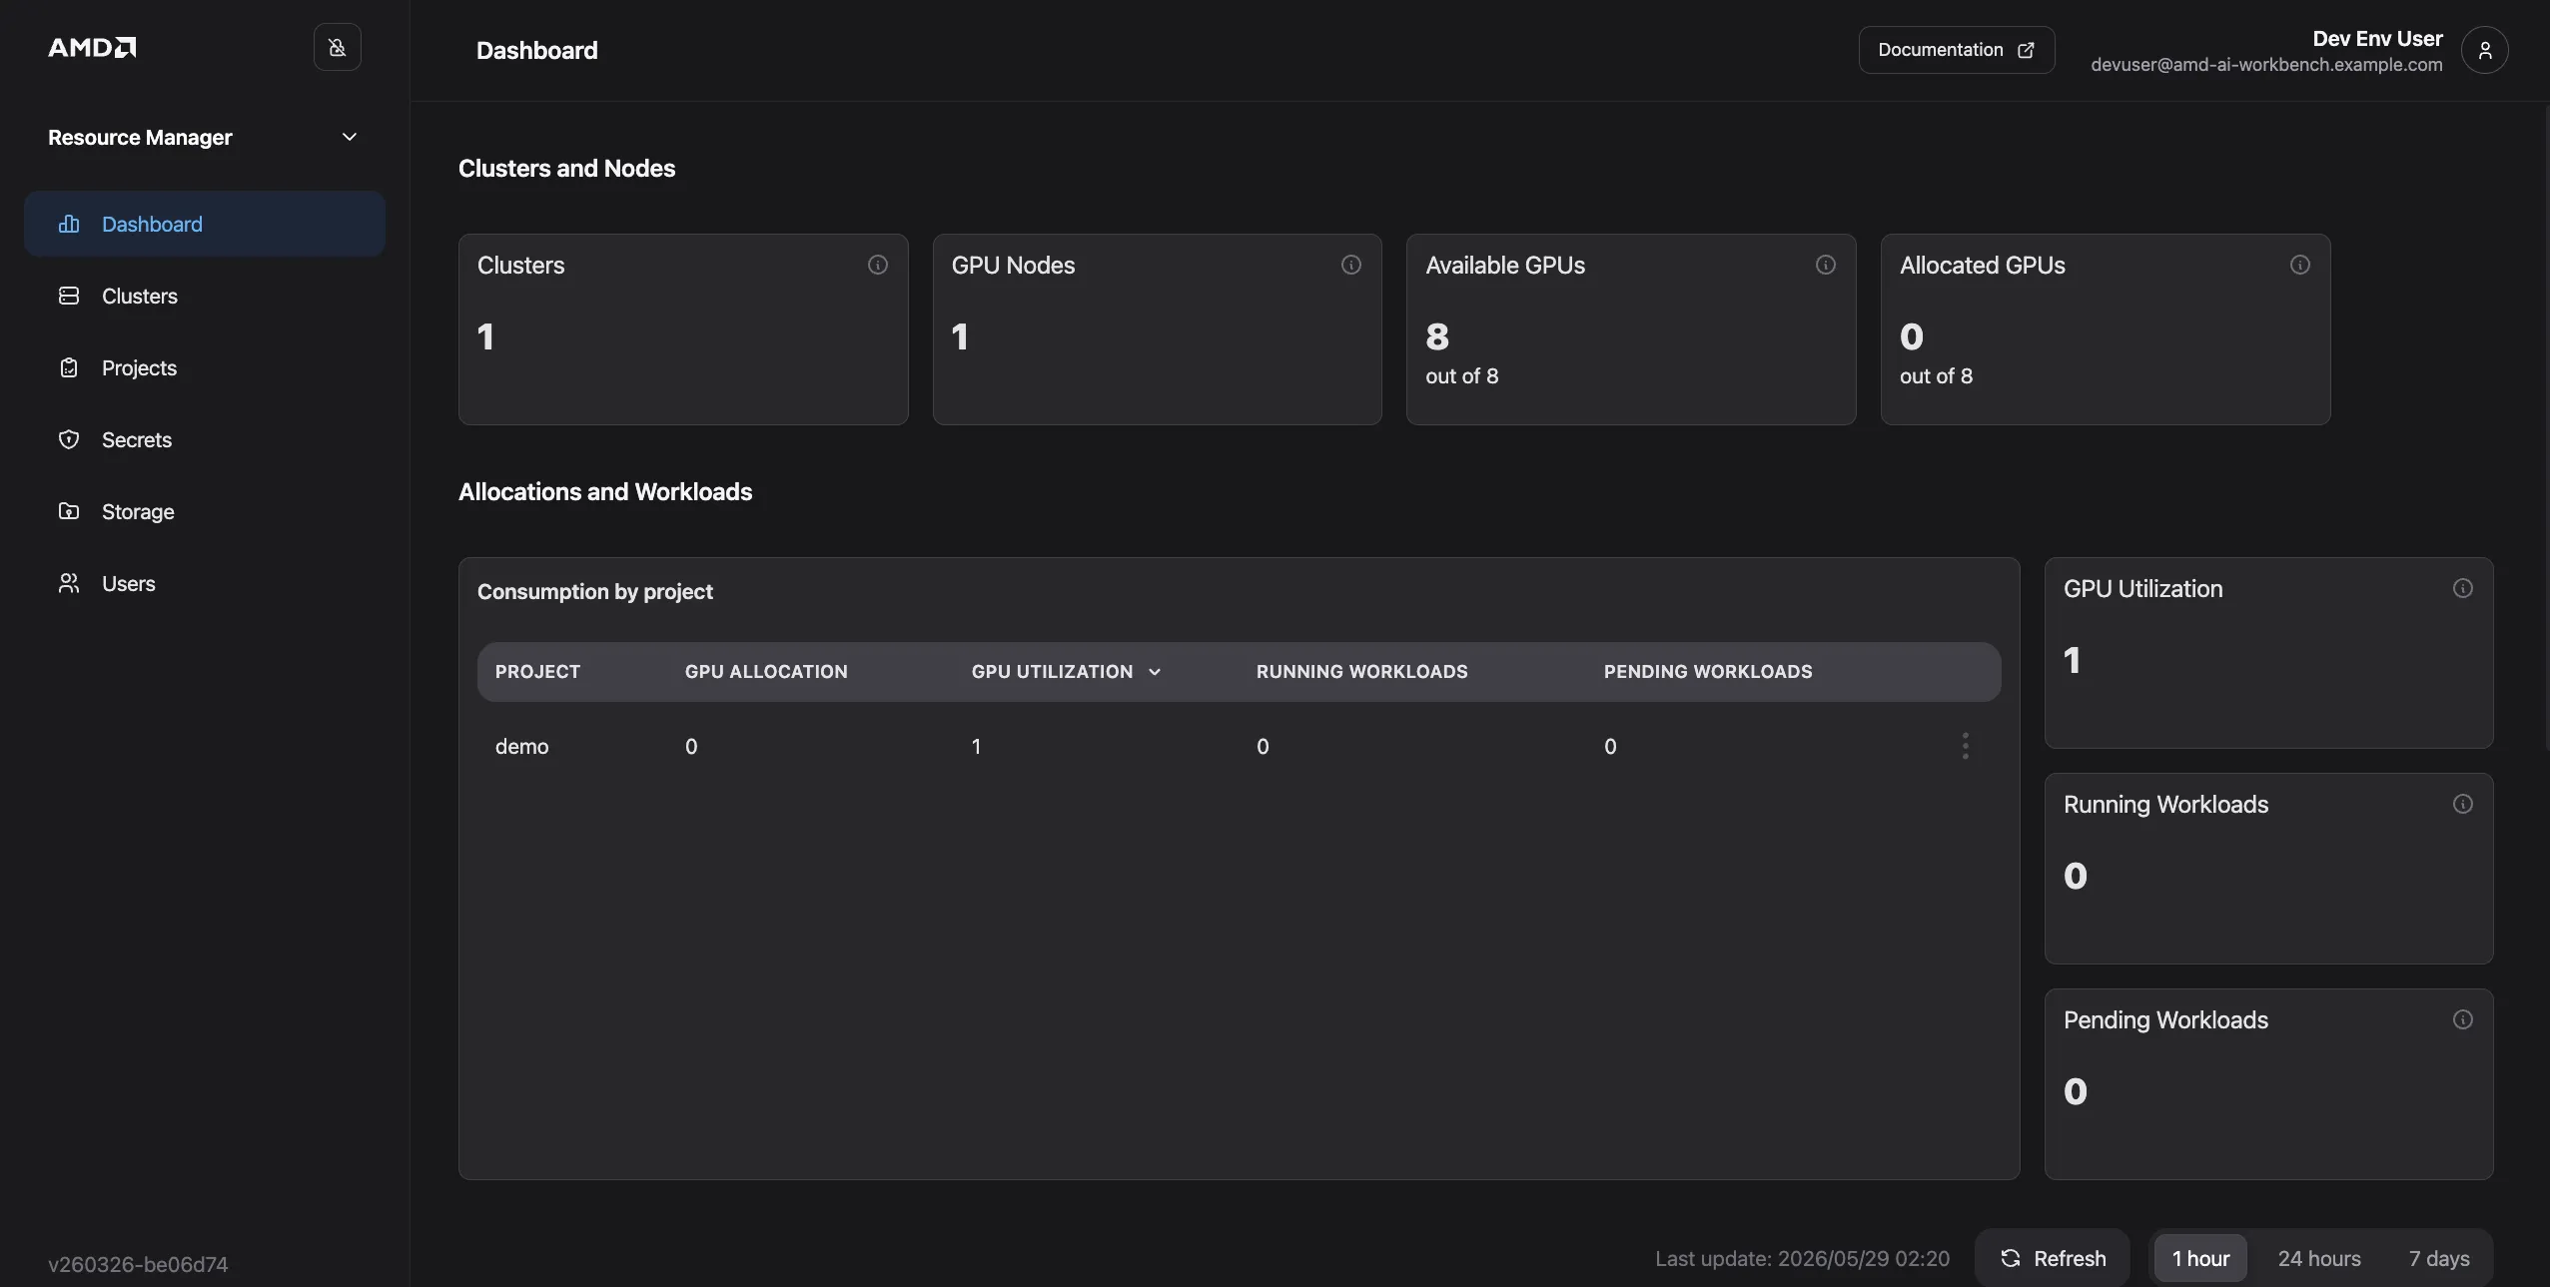Open Users page from sidebar
This screenshot has width=2550, height=1287.
point(205,583)
